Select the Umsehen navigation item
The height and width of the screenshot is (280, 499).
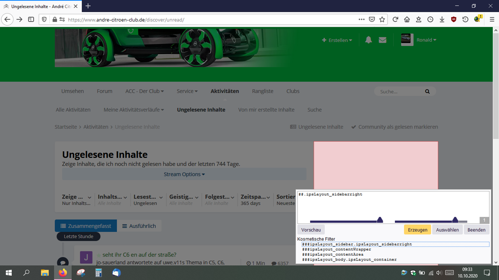(x=73, y=91)
